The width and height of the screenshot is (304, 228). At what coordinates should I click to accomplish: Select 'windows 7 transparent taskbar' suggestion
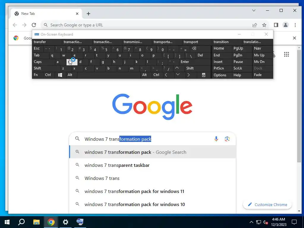tap(153, 165)
